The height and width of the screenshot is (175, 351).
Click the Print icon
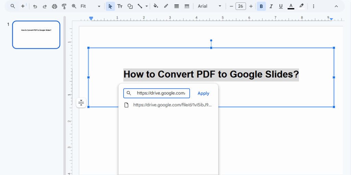[x=55, y=6]
